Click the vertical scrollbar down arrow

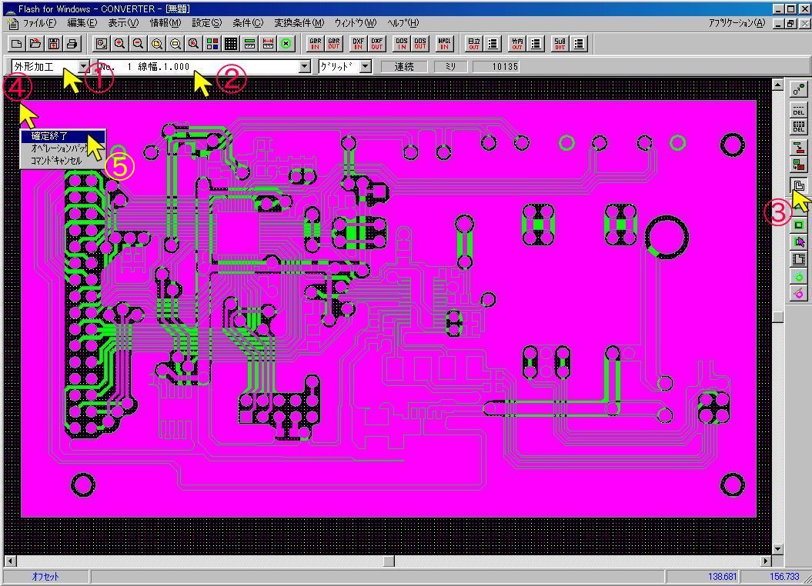click(x=777, y=549)
